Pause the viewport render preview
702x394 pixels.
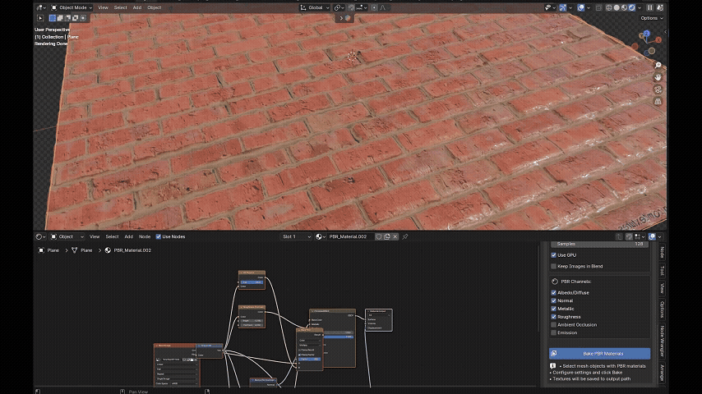[650, 7]
